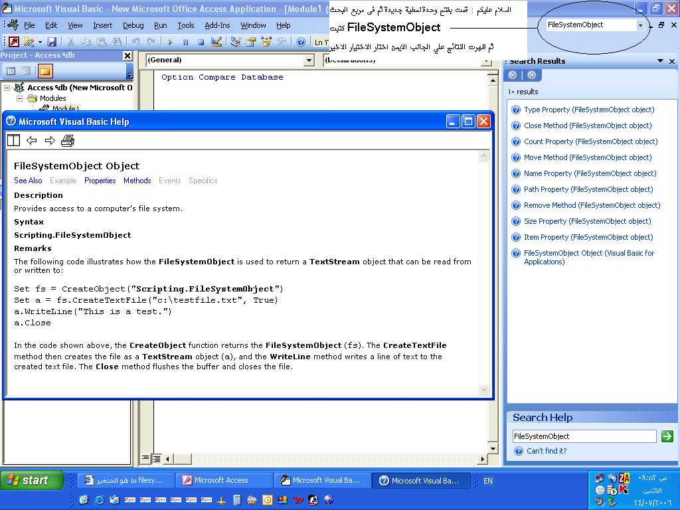
Task: Click the View Microsoft Access toolbar icon
Action: point(13,42)
